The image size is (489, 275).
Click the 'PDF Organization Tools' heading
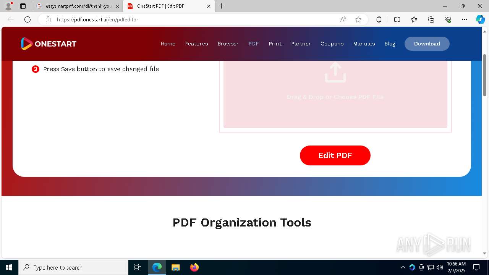(x=242, y=222)
